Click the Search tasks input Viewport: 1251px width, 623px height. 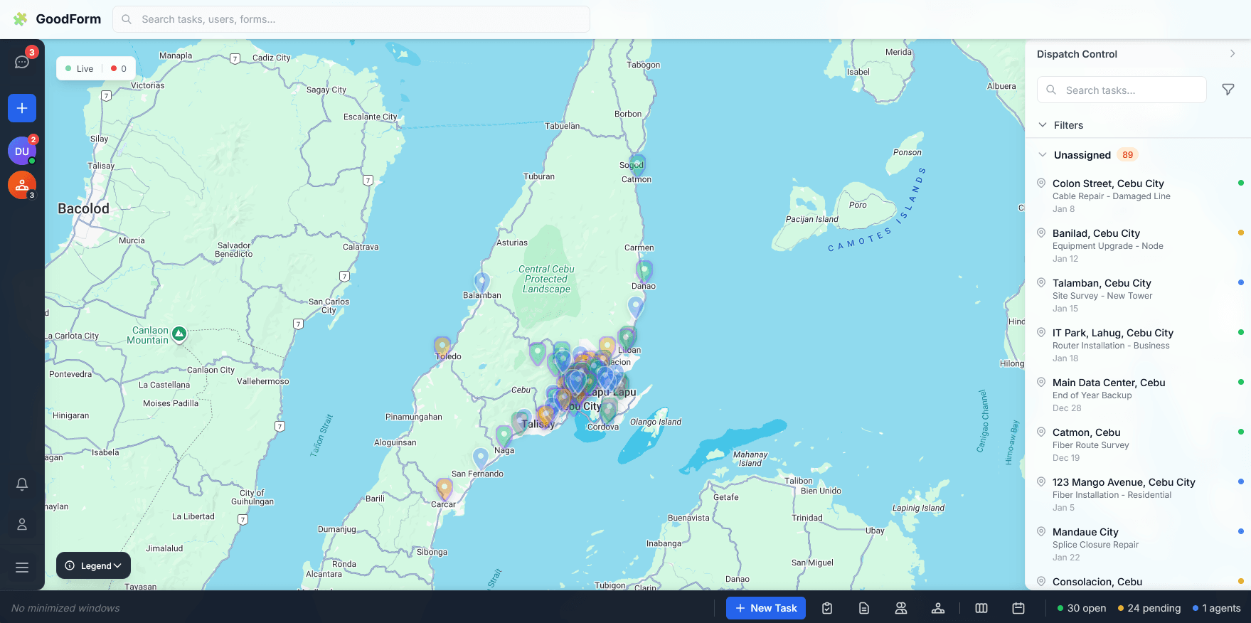1122,90
